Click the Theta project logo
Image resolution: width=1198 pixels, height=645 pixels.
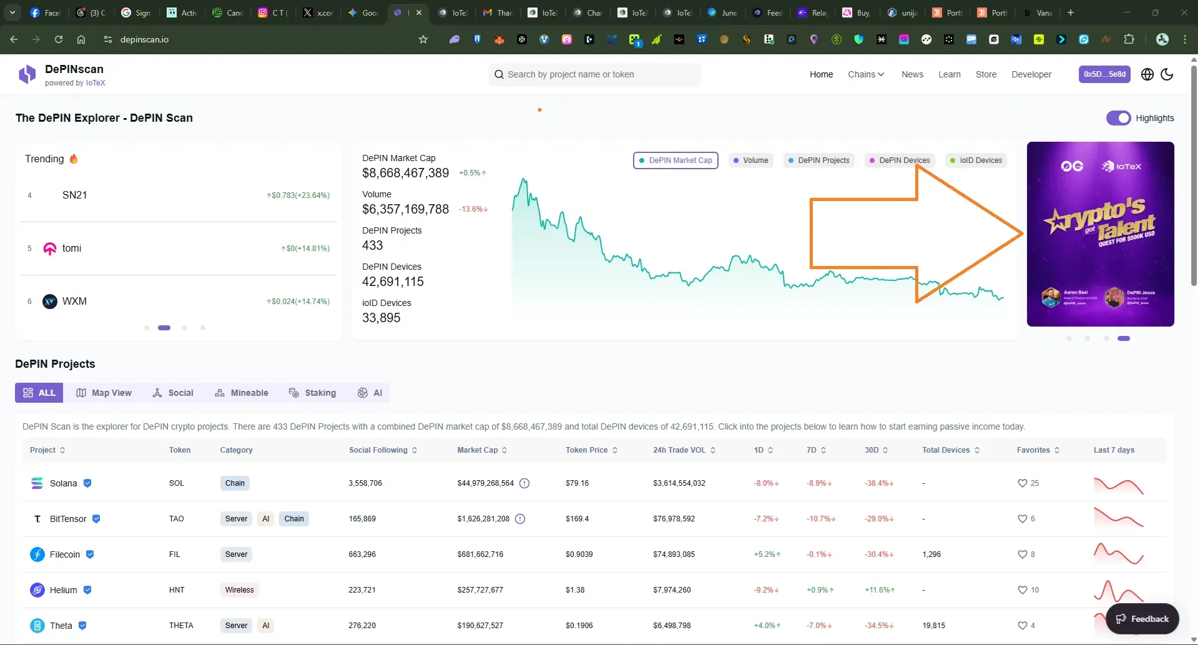tap(37, 626)
